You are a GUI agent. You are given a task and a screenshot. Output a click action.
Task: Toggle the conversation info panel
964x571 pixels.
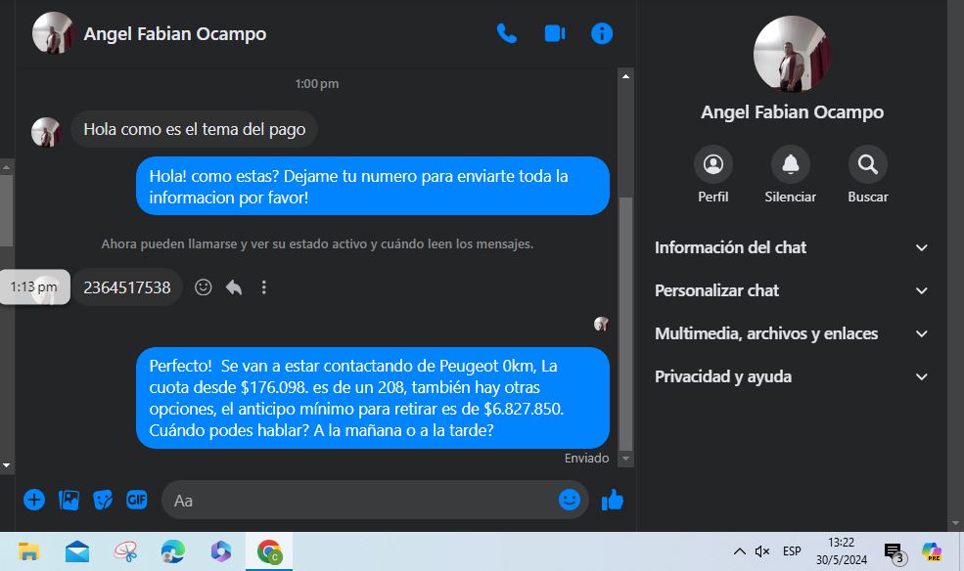pyautogui.click(x=602, y=33)
